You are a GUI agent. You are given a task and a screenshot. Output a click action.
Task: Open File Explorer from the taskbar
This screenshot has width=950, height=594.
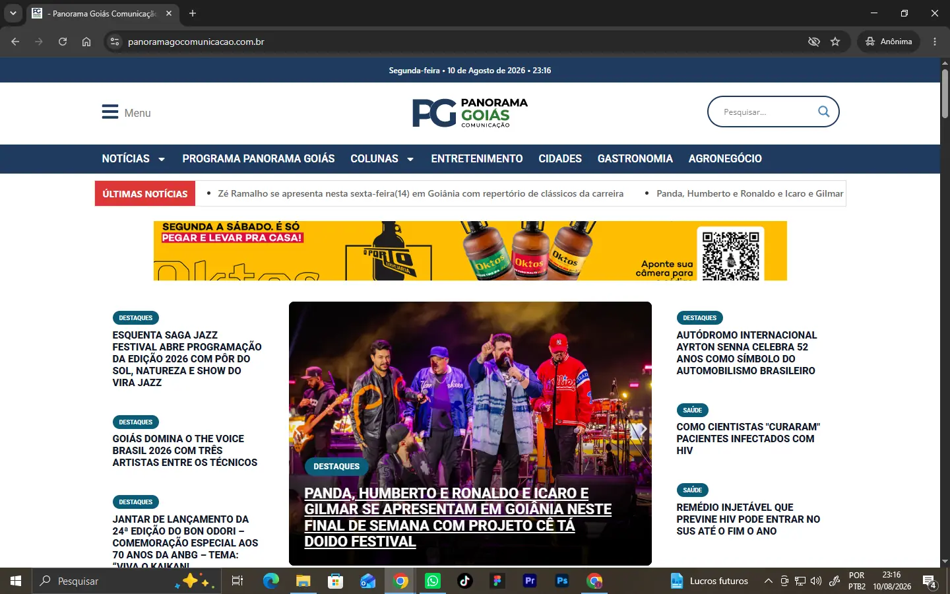(x=303, y=581)
